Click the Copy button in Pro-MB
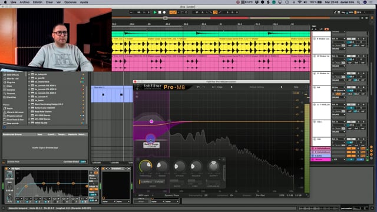The image size is (377, 212). coord(220,87)
